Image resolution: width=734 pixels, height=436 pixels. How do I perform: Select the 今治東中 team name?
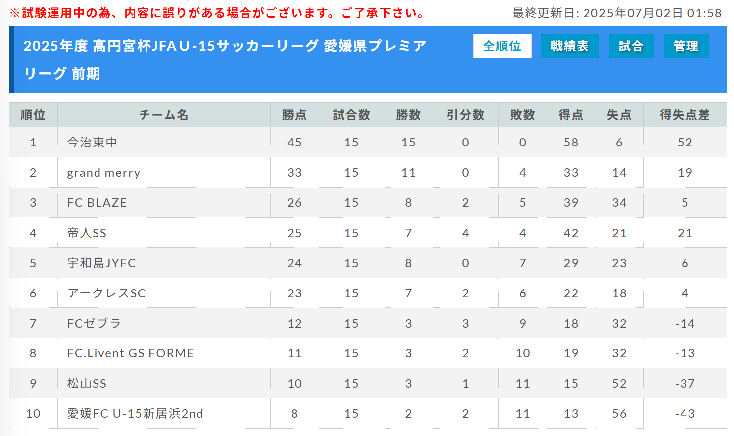point(92,143)
